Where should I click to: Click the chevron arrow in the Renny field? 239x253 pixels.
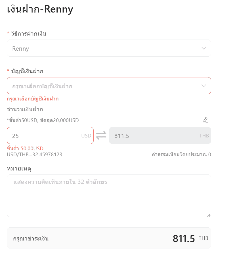pyautogui.click(x=204, y=48)
